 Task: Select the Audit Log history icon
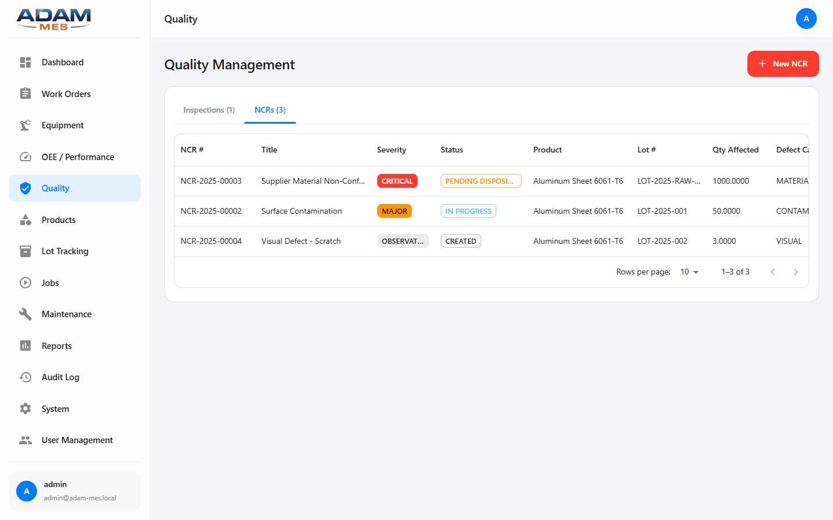25,377
